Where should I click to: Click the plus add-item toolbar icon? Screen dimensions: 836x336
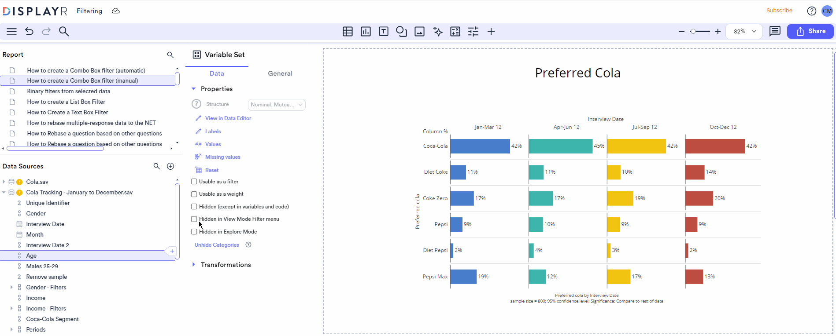pyautogui.click(x=491, y=31)
